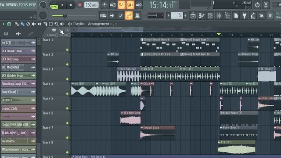Select the zoom magnifier tool
The height and width of the screenshot is (158, 281).
(x=57, y=24)
